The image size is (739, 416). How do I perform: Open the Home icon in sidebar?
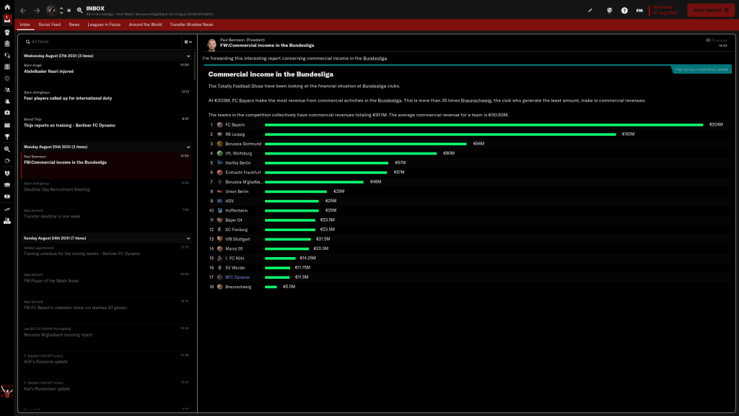pos(6,6)
